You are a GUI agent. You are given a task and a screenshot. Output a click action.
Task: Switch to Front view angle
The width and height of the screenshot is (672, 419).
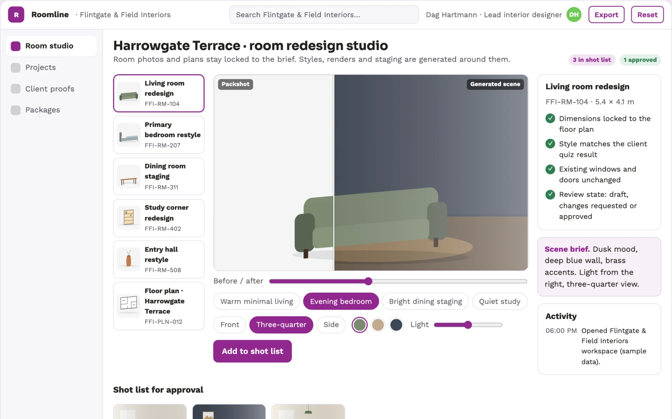point(230,325)
